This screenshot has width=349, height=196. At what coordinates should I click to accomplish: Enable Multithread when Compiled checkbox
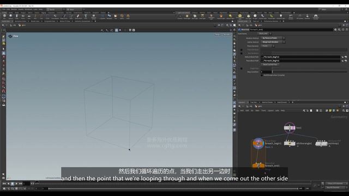[262, 75]
